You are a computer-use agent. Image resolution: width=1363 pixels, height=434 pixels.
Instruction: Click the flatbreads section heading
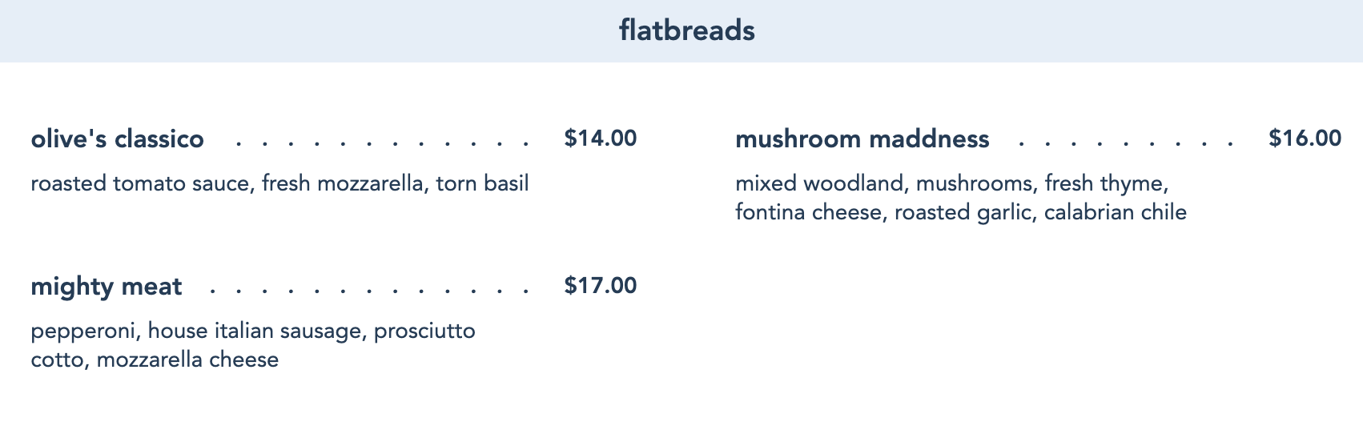click(686, 30)
